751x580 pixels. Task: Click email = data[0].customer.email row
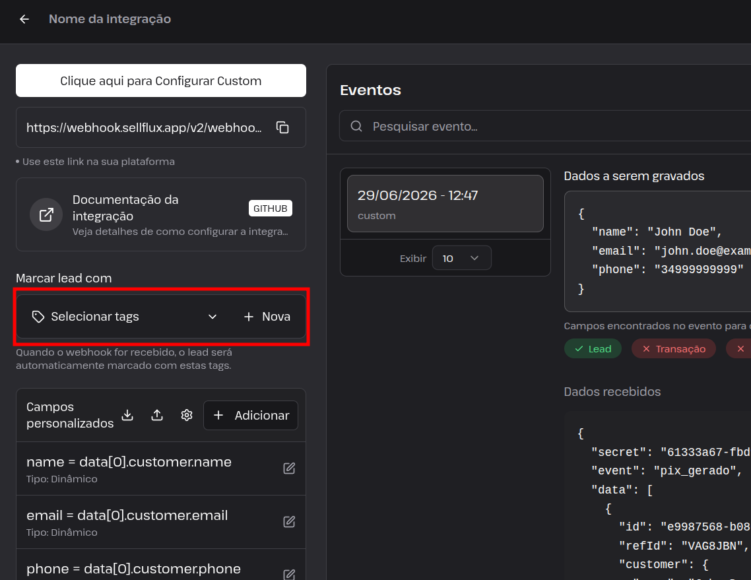pyautogui.click(x=161, y=521)
